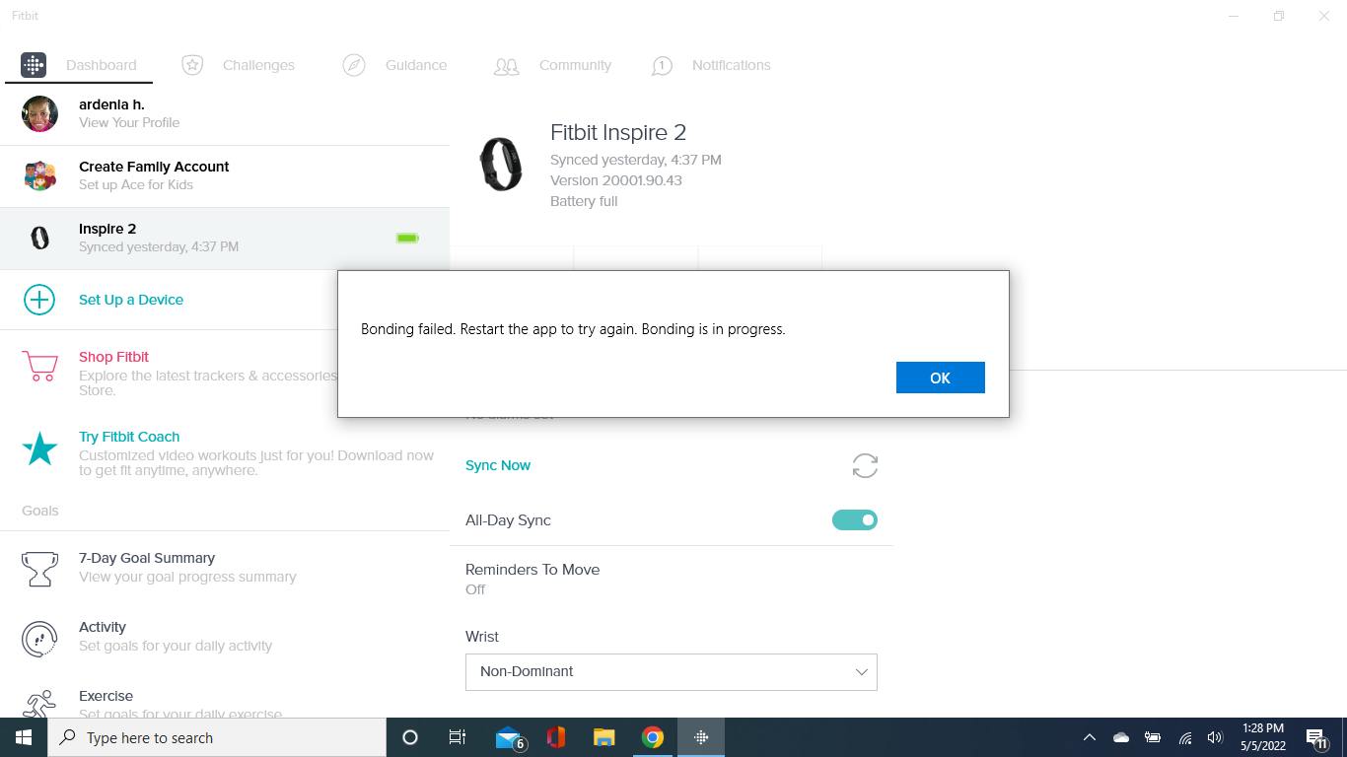Screen dimensions: 1347x757
Task: Click the Fitbit logo Dashboard icon
Action: tap(34, 65)
